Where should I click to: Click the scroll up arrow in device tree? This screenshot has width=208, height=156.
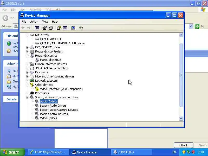181,35
